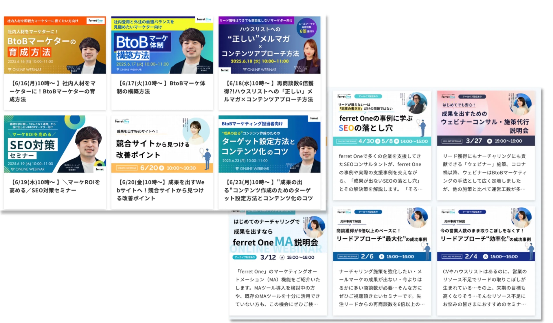
Task: Click the 【6/18(水)10時〜】再商談数6倍獲得 title
Action: 269,91
